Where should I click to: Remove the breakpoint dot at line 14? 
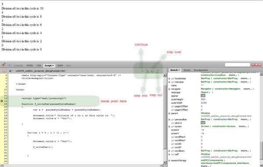click(2, 101)
